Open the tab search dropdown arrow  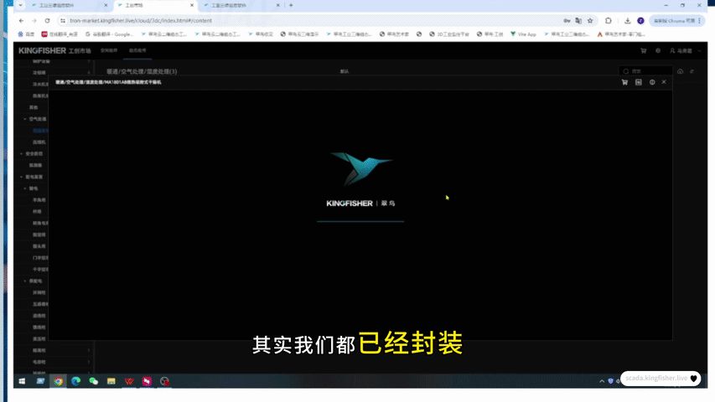tap(20, 5)
